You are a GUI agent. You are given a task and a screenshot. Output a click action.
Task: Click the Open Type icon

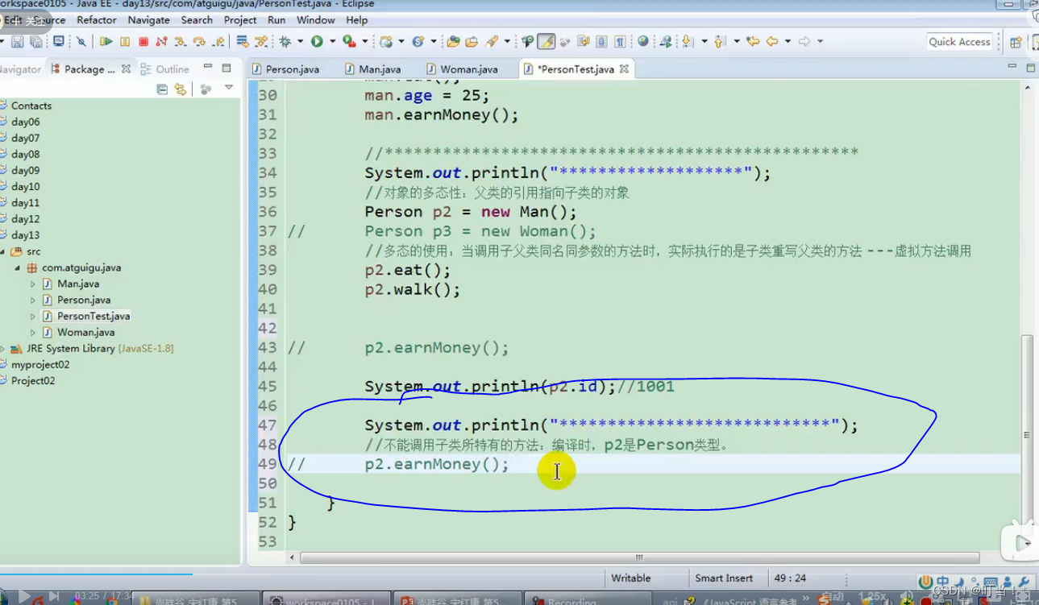click(x=453, y=42)
